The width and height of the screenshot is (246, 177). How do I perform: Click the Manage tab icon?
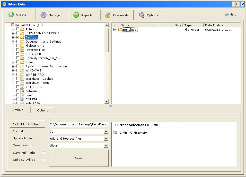click(x=43, y=15)
